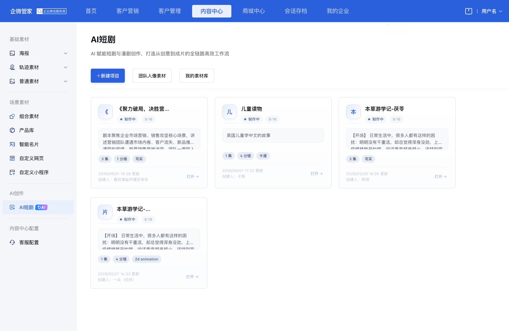Screen dimensions: 509x331
Task: Open the 儿童读物 project via 打开 link
Action: [x=317, y=173]
